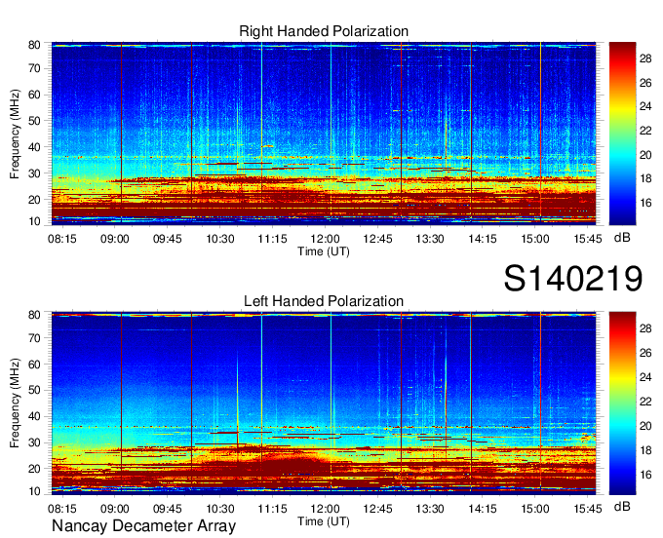
Task: Click the 40 MHz tick on the top plot
Action: [x=34, y=147]
